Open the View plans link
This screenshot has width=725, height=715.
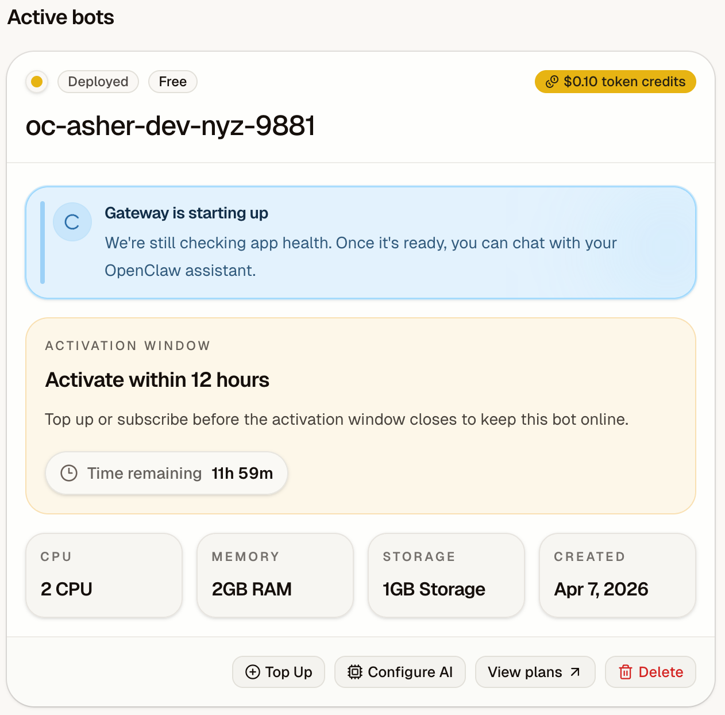[534, 672]
